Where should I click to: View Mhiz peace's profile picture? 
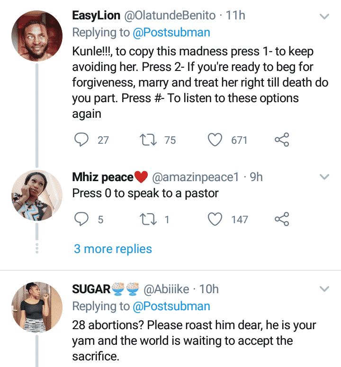(36, 196)
